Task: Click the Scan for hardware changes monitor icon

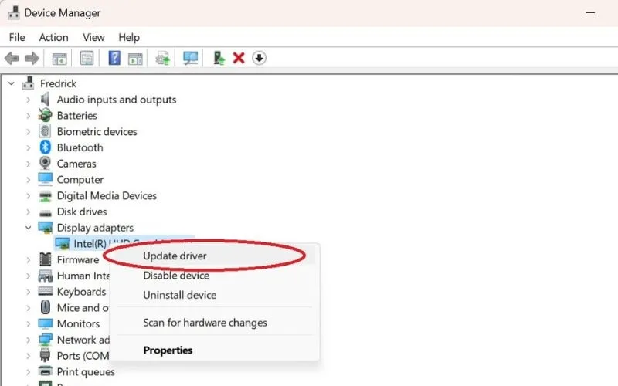Action: coord(190,59)
